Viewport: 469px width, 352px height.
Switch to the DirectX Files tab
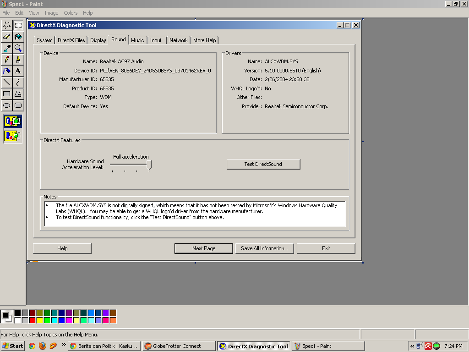click(x=71, y=40)
